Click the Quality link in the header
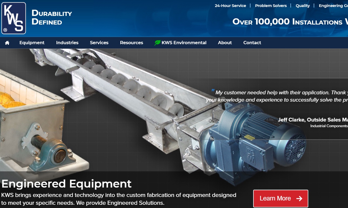This screenshot has height=208, width=348. point(303,5)
